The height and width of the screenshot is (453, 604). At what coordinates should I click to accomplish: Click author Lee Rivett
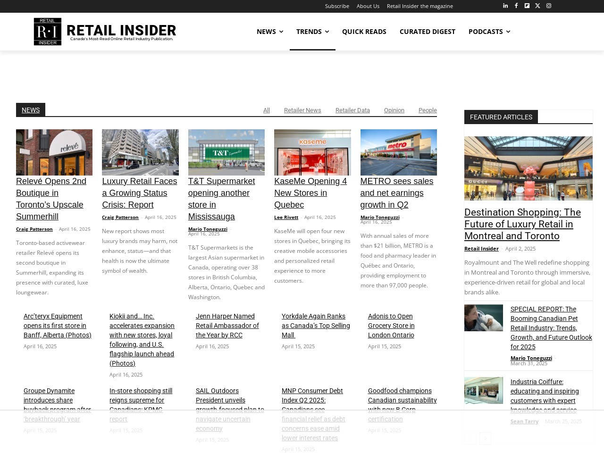pyautogui.click(x=286, y=217)
